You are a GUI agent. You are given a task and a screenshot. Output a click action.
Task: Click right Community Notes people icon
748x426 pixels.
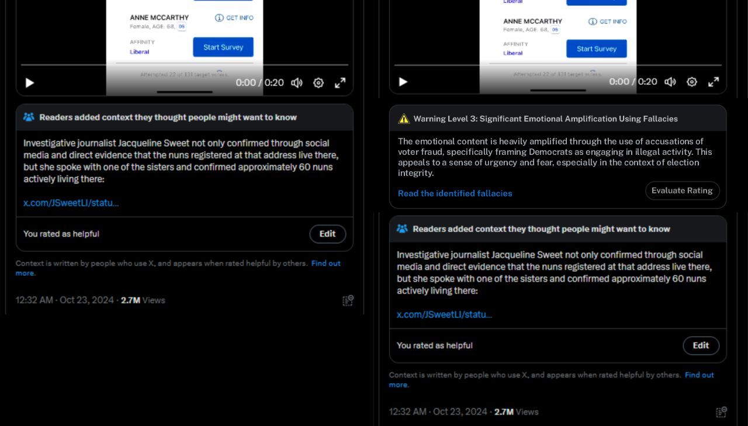(x=402, y=228)
